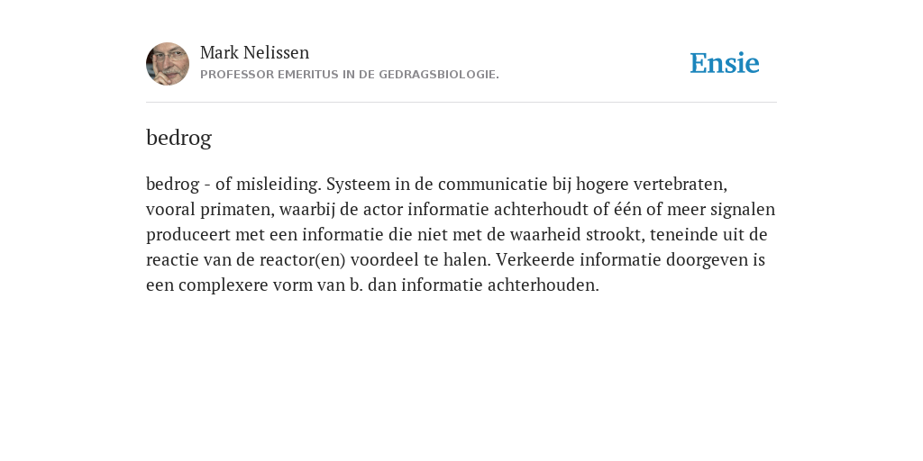Click the word 'teneinde' in the paragraph
923x461 pixels.
[x=684, y=235]
